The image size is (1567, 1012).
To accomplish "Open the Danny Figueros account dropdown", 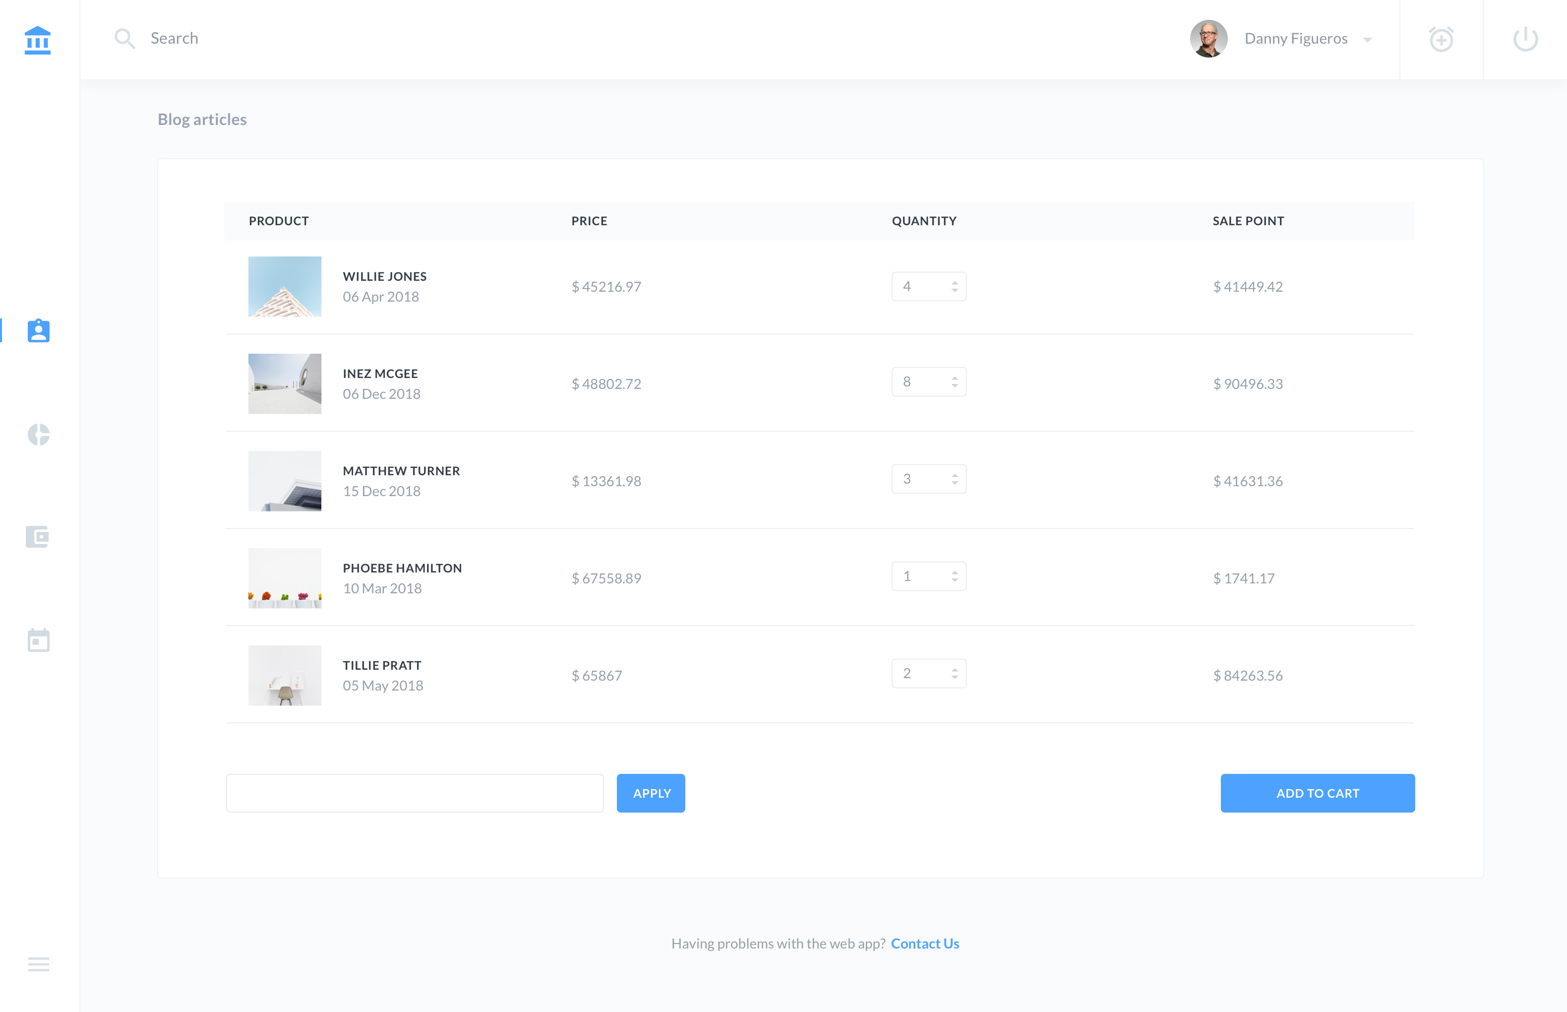I will click(x=1368, y=39).
